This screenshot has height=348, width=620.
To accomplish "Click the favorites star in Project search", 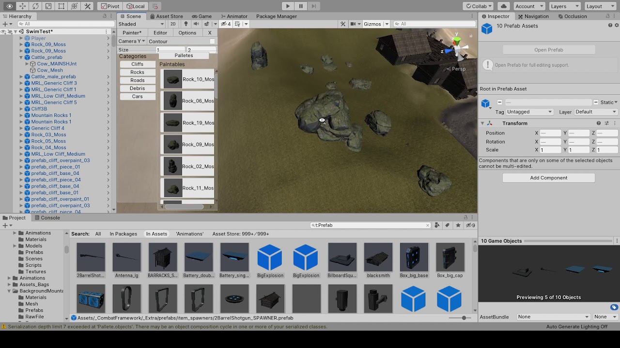I will tap(458, 225).
